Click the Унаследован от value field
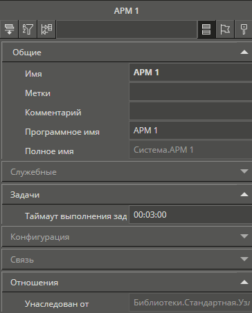Image resolution: width=252 pixels, height=313 pixels. coord(190,303)
